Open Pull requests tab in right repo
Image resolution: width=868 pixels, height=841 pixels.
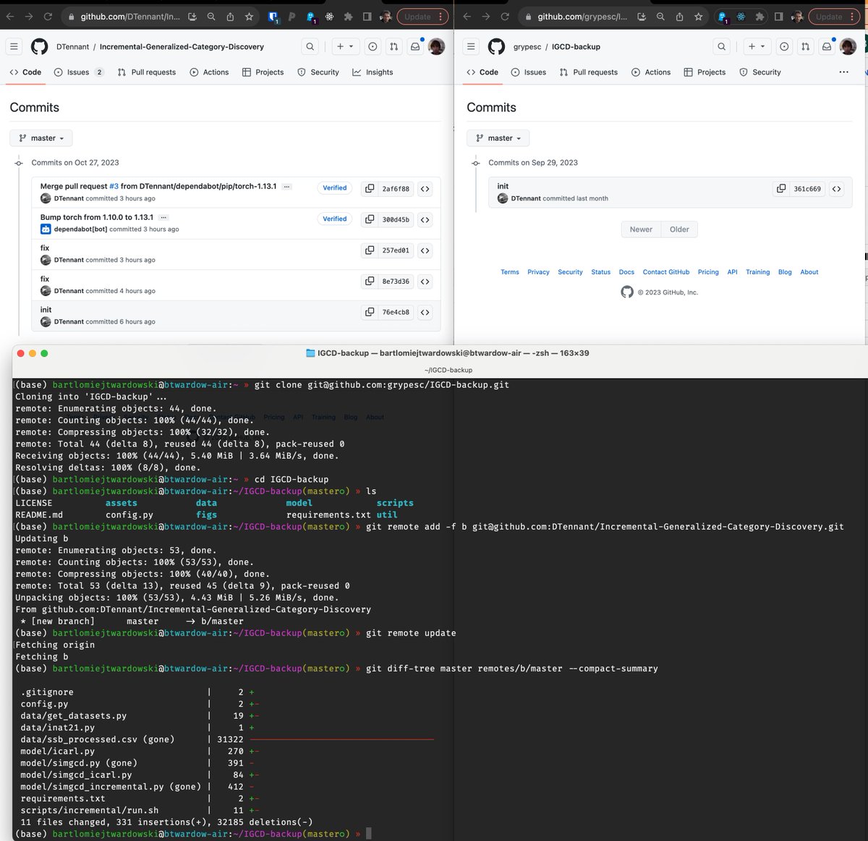pos(588,72)
